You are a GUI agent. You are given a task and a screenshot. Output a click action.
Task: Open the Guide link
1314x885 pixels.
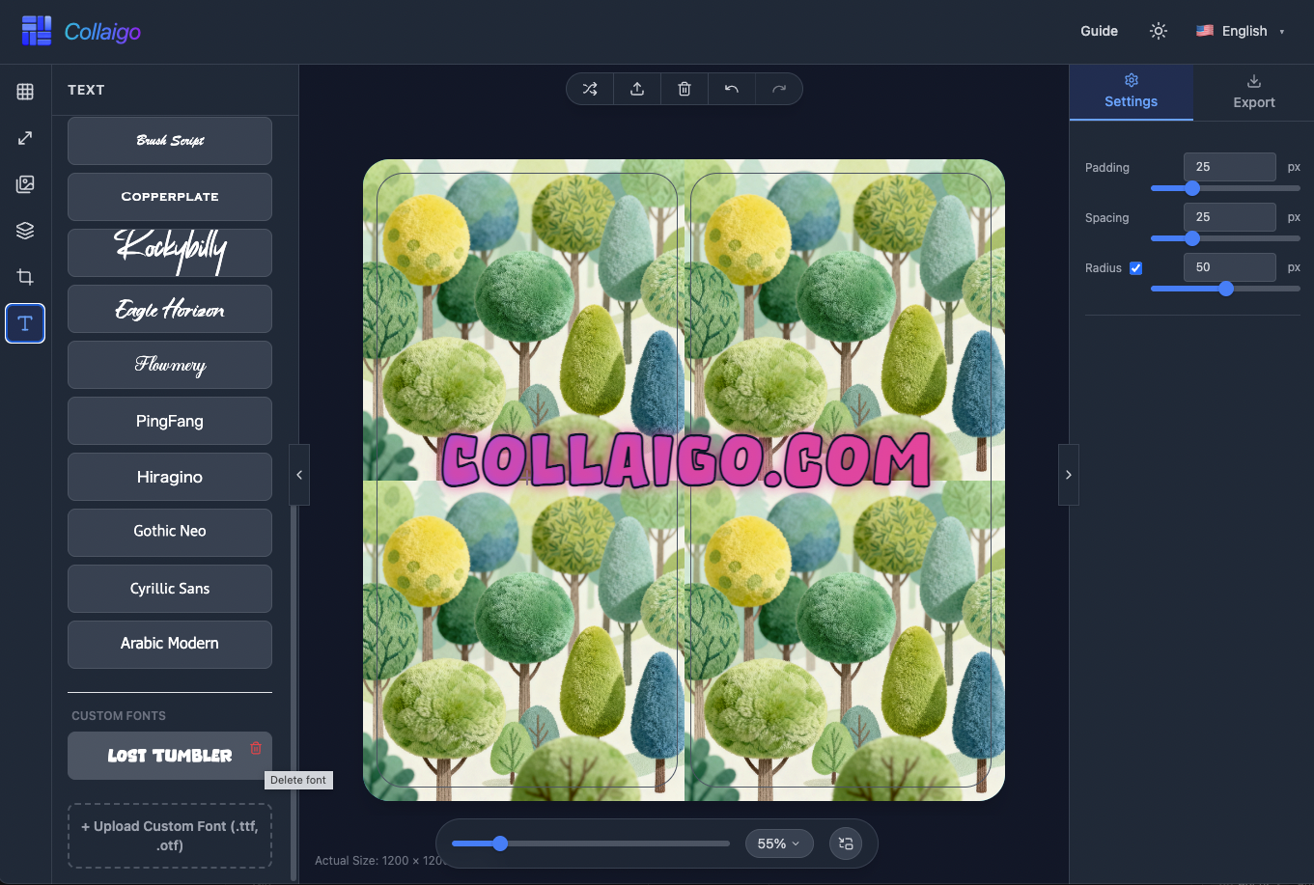click(x=1099, y=31)
